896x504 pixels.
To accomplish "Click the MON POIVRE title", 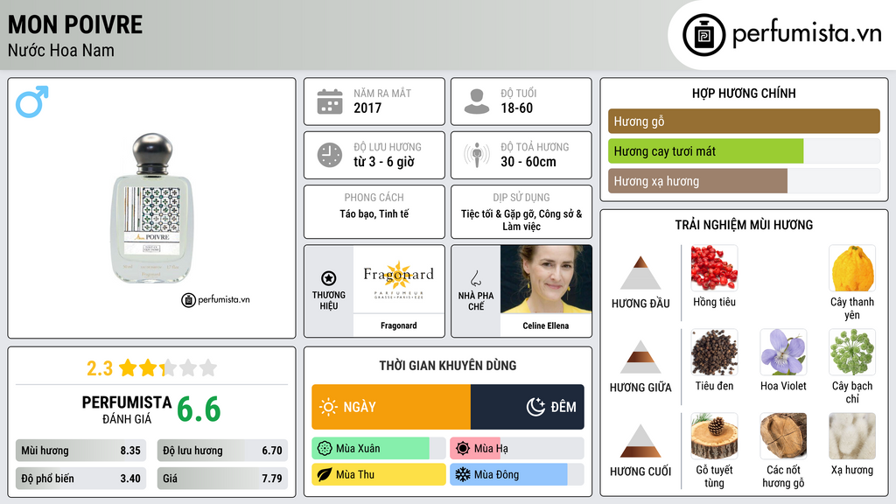I will (x=75, y=24).
